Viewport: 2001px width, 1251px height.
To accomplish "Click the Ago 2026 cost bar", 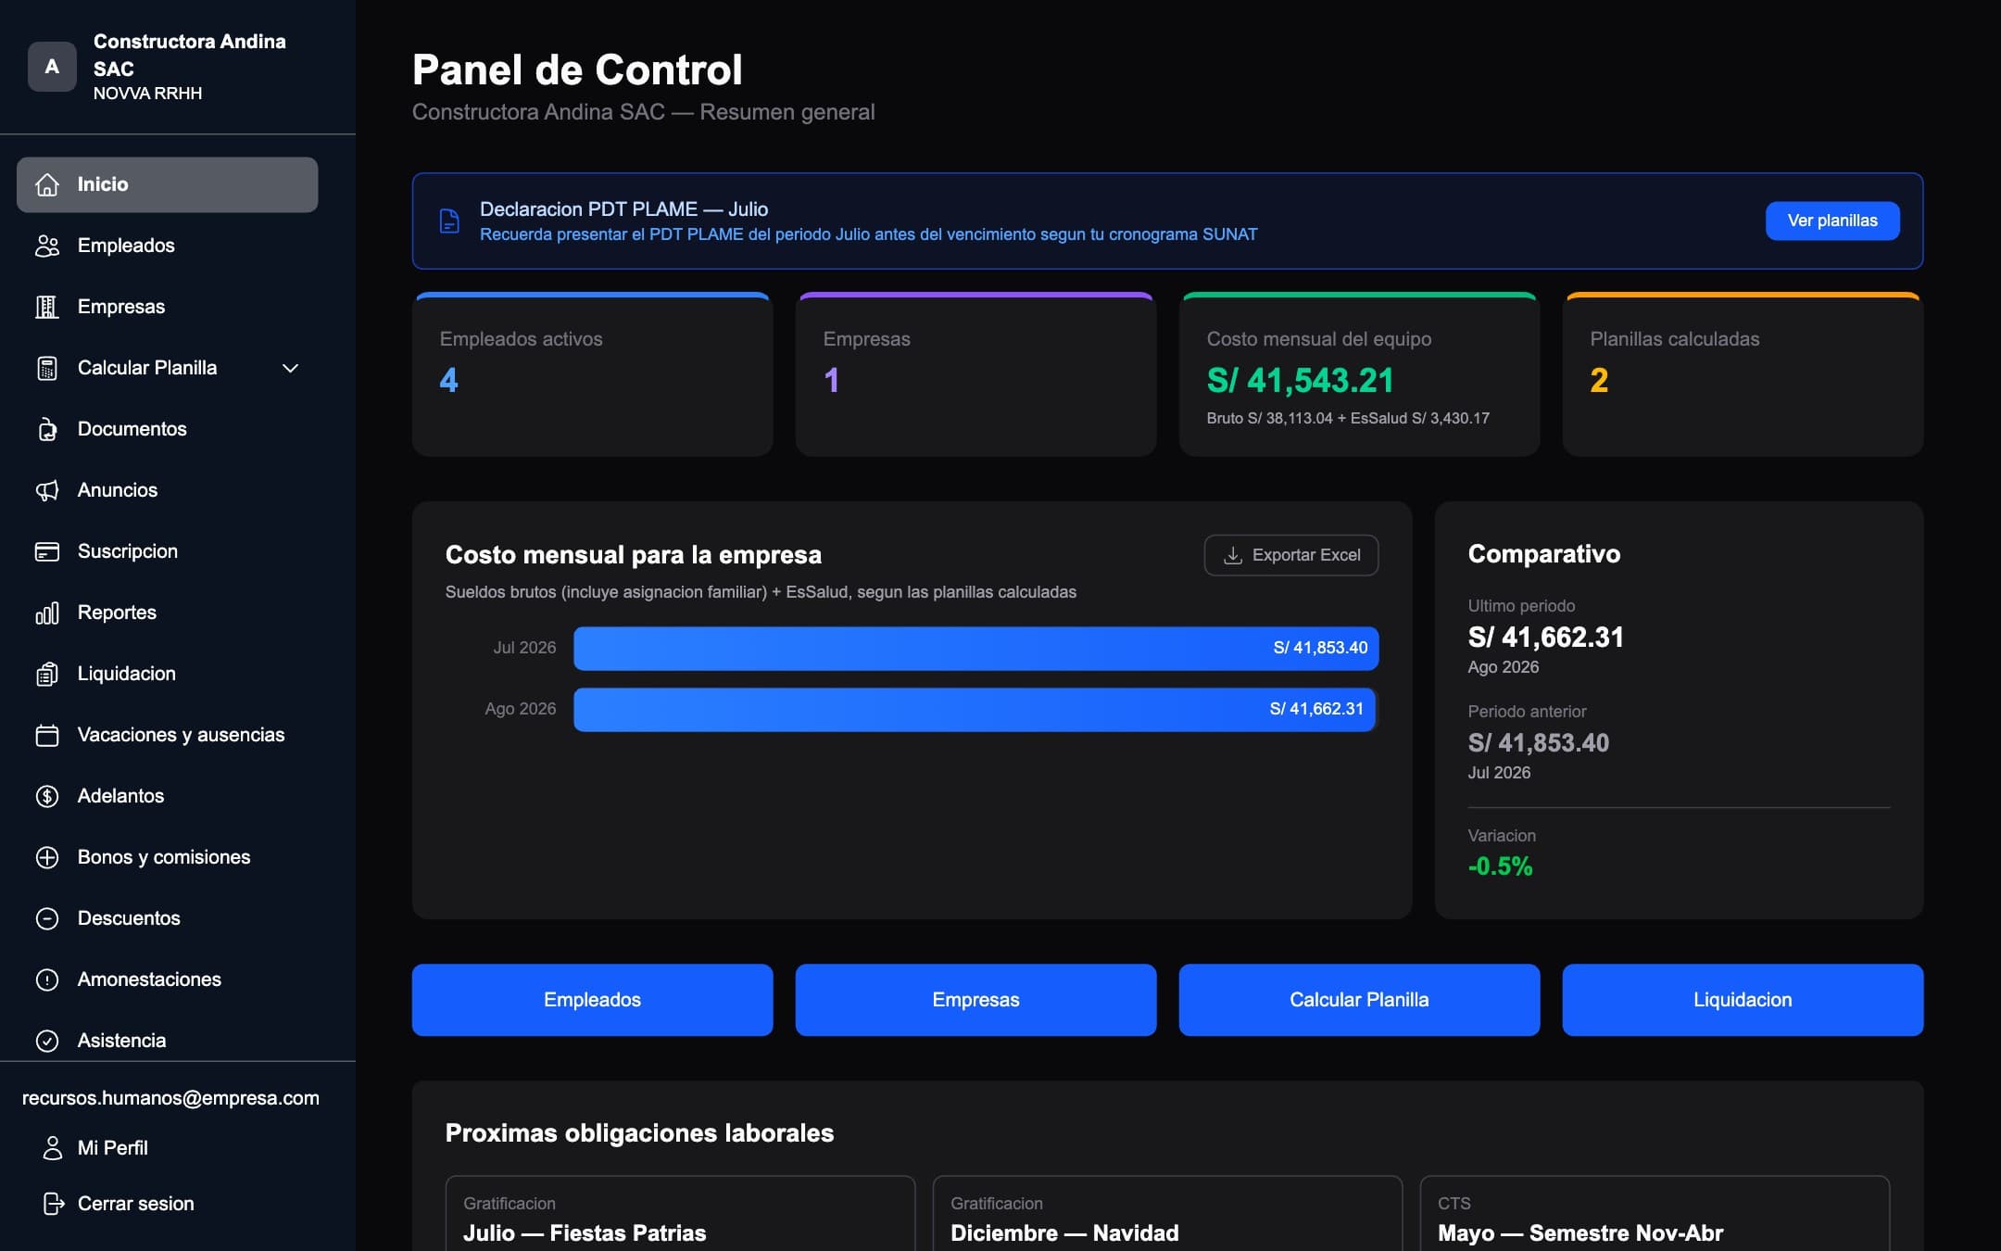I will (975, 709).
